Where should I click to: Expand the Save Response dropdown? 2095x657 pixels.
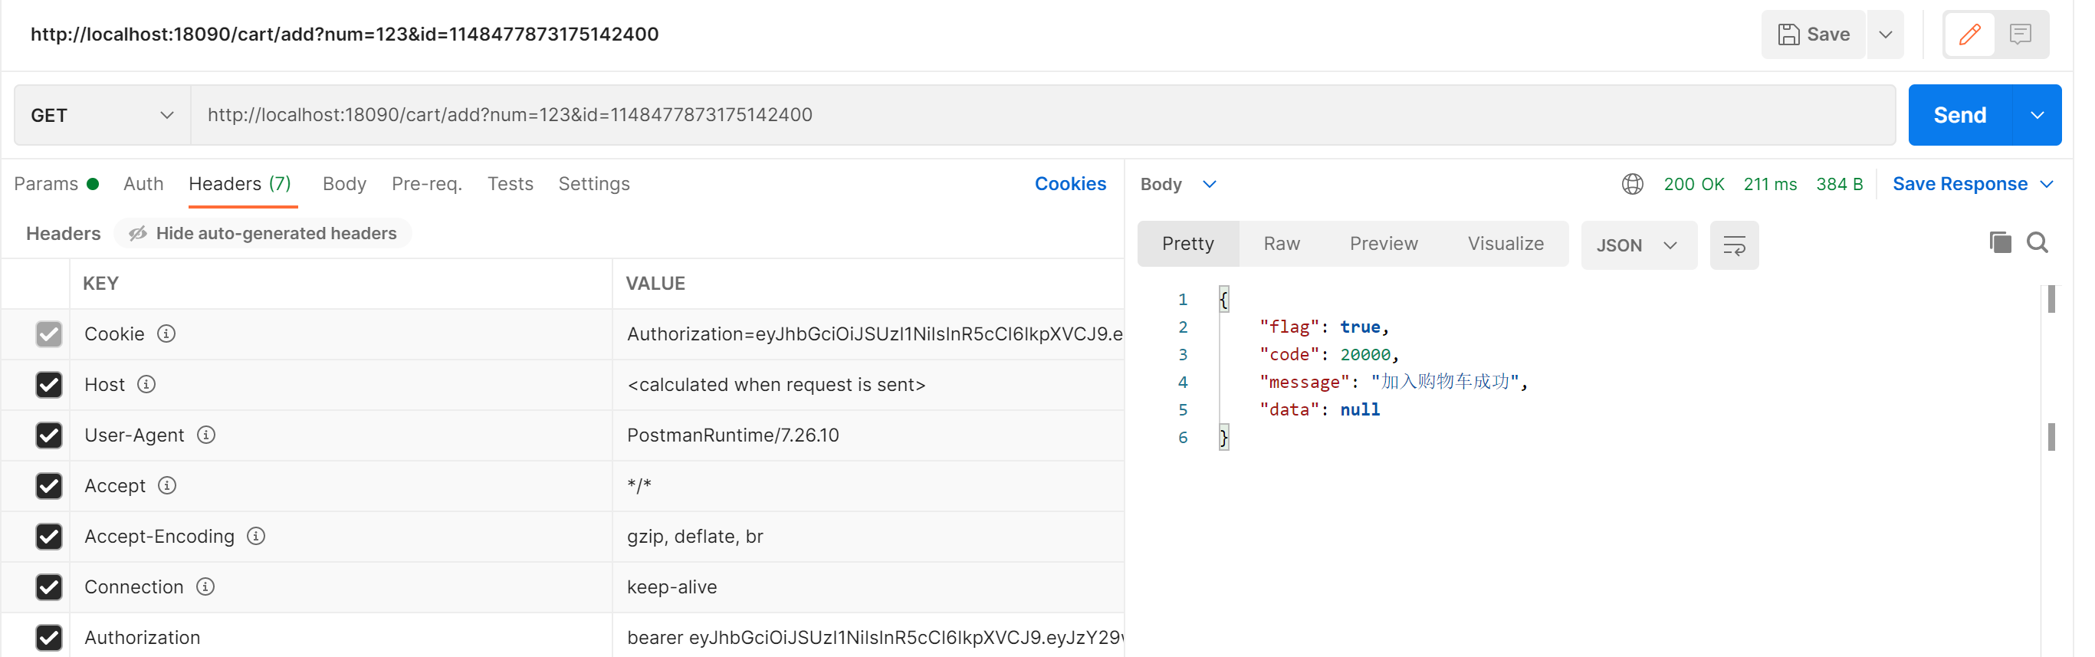pos(2047,185)
